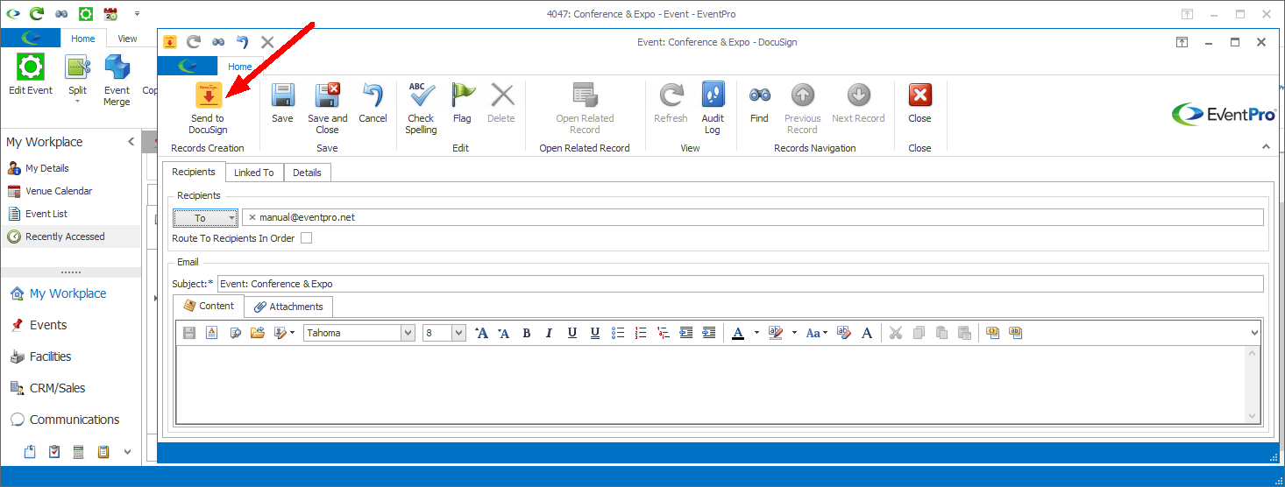Apply italic formatting in editor toolbar
The width and height of the screenshot is (1285, 487).
pyautogui.click(x=550, y=333)
